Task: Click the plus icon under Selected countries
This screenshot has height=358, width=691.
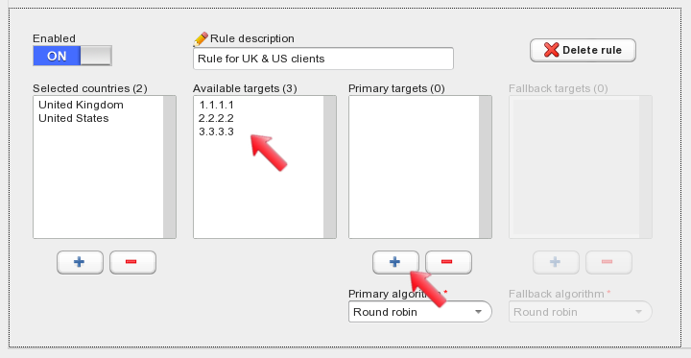Action: 80,262
